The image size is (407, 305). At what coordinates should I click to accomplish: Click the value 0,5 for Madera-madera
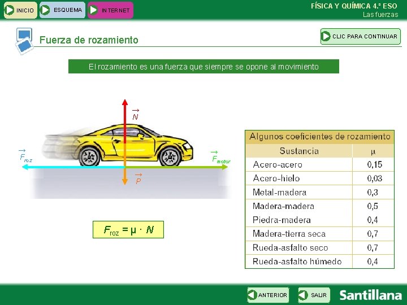[x=373, y=206]
